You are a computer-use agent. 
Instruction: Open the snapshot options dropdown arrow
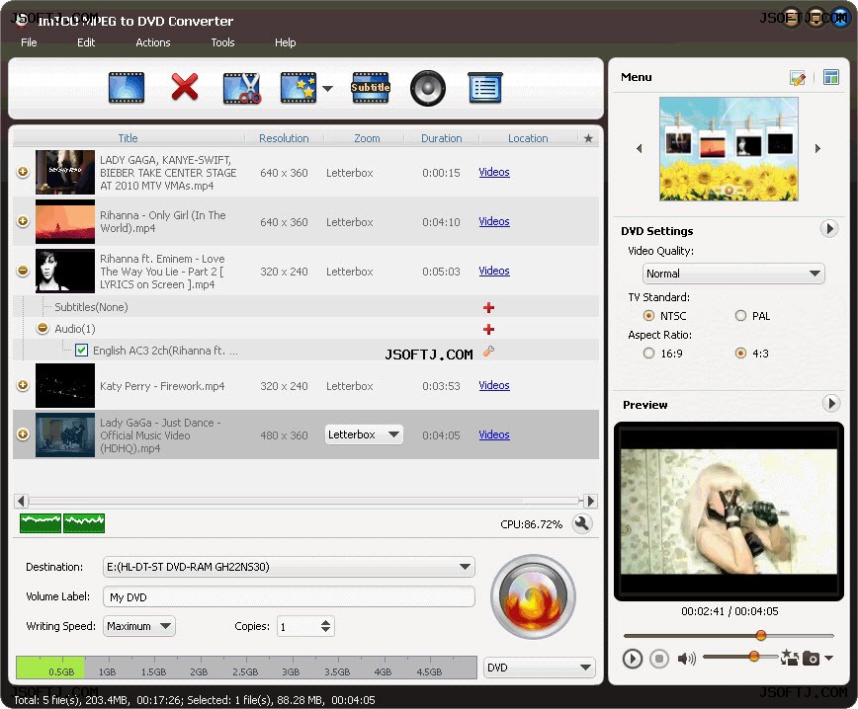pos(829,659)
